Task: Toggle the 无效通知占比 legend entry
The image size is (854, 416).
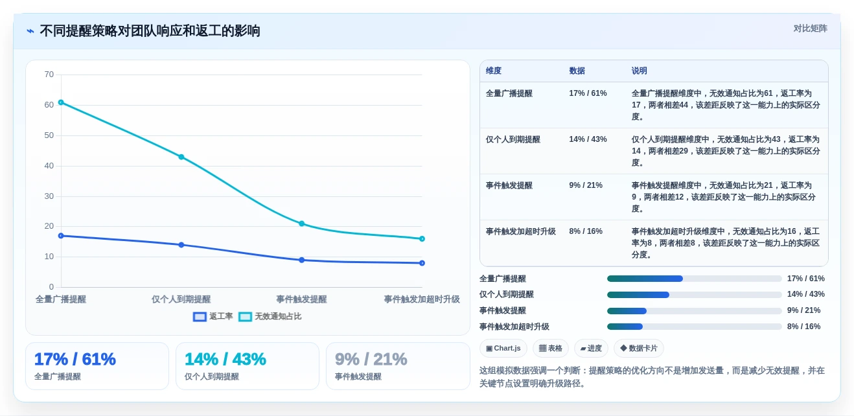Action: 270,317
